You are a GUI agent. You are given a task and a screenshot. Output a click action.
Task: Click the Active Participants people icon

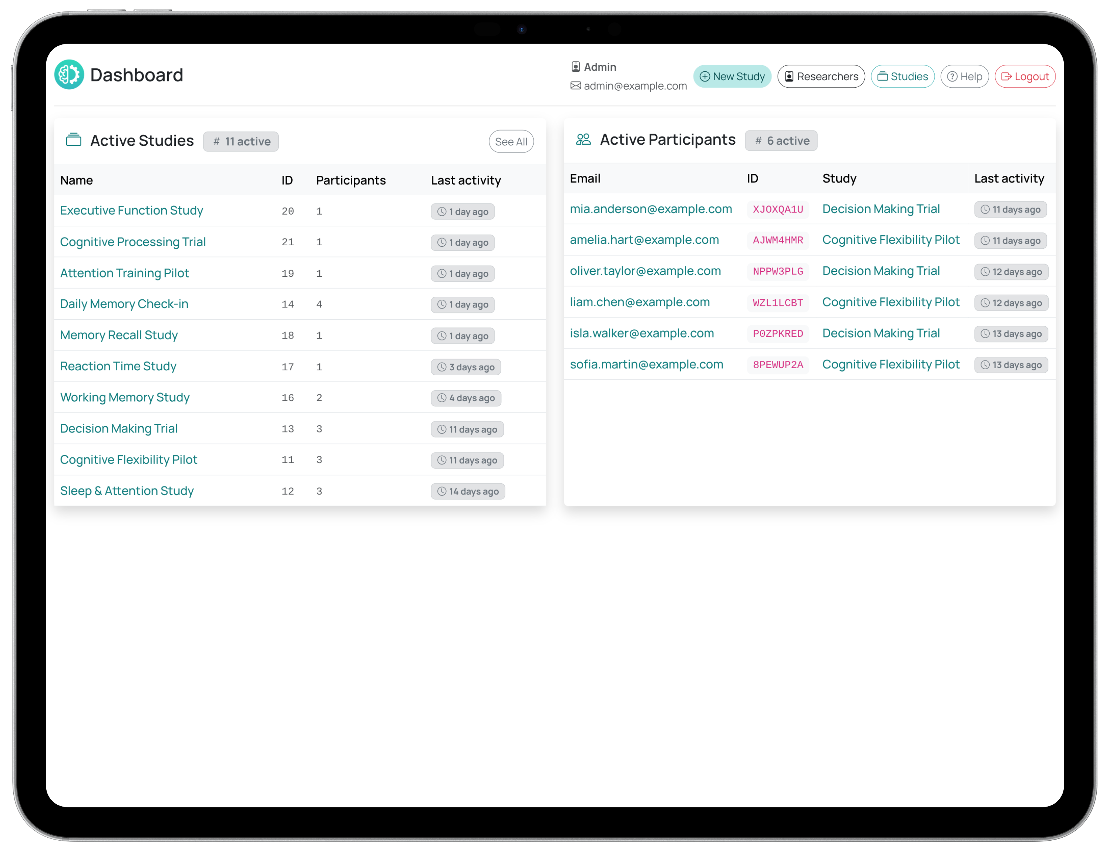coord(583,139)
